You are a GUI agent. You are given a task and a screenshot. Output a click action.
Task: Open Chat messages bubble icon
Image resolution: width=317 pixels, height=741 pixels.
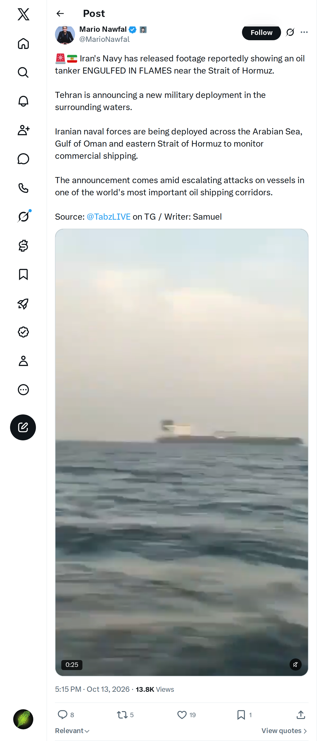pyautogui.click(x=23, y=159)
